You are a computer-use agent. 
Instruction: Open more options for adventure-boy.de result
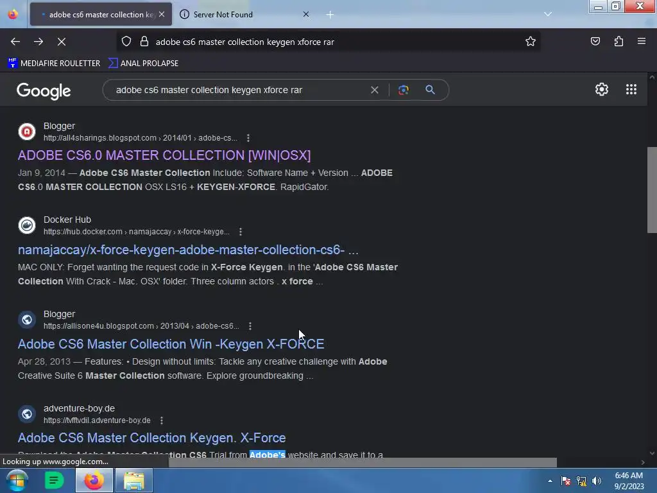pos(161,420)
